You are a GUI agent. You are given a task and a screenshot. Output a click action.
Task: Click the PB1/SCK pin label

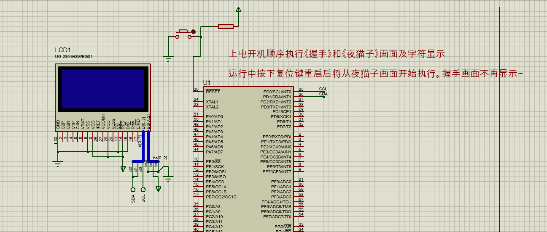click(x=215, y=166)
